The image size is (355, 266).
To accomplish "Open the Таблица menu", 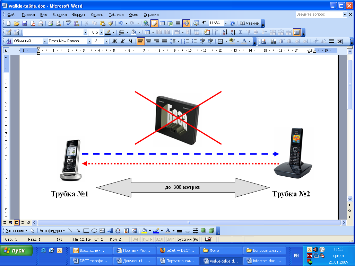I will click(116, 15).
